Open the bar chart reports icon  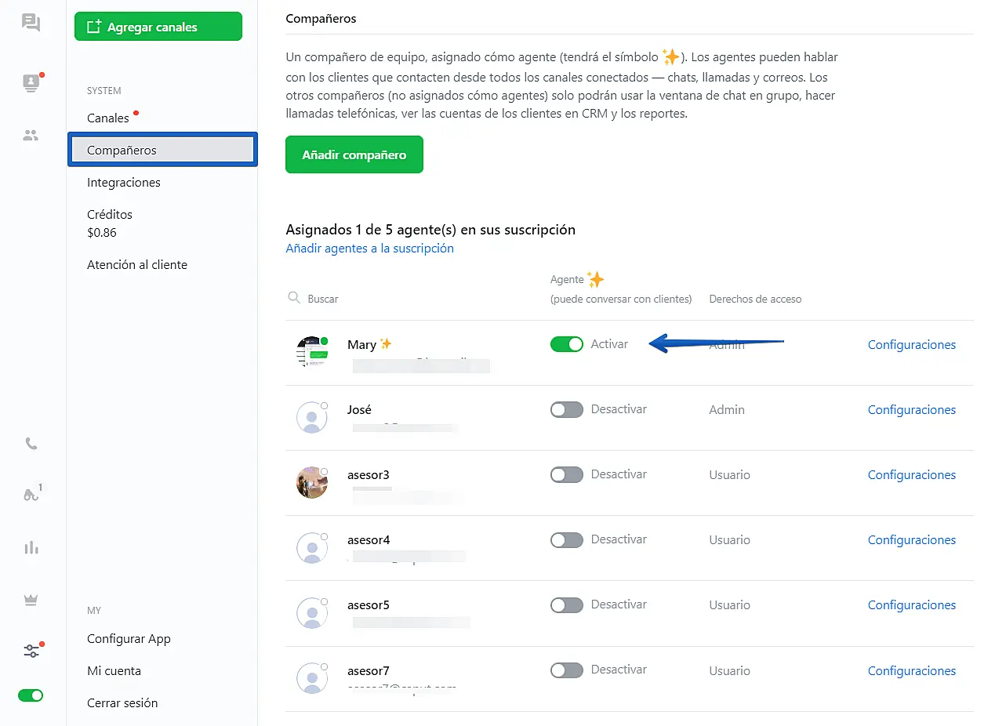click(x=31, y=547)
